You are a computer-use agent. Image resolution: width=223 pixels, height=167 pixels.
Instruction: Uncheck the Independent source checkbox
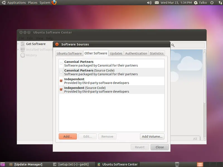pyautogui.click(x=61, y=81)
